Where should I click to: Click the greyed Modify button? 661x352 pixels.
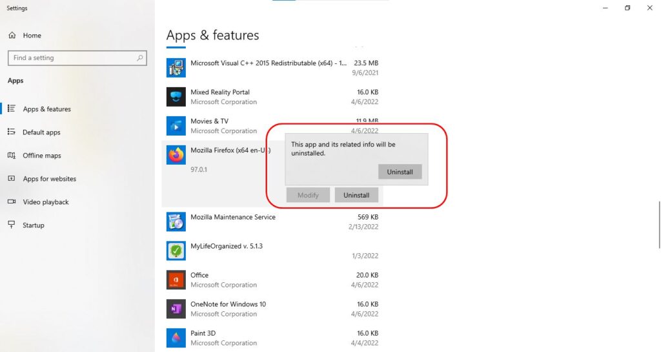point(308,195)
